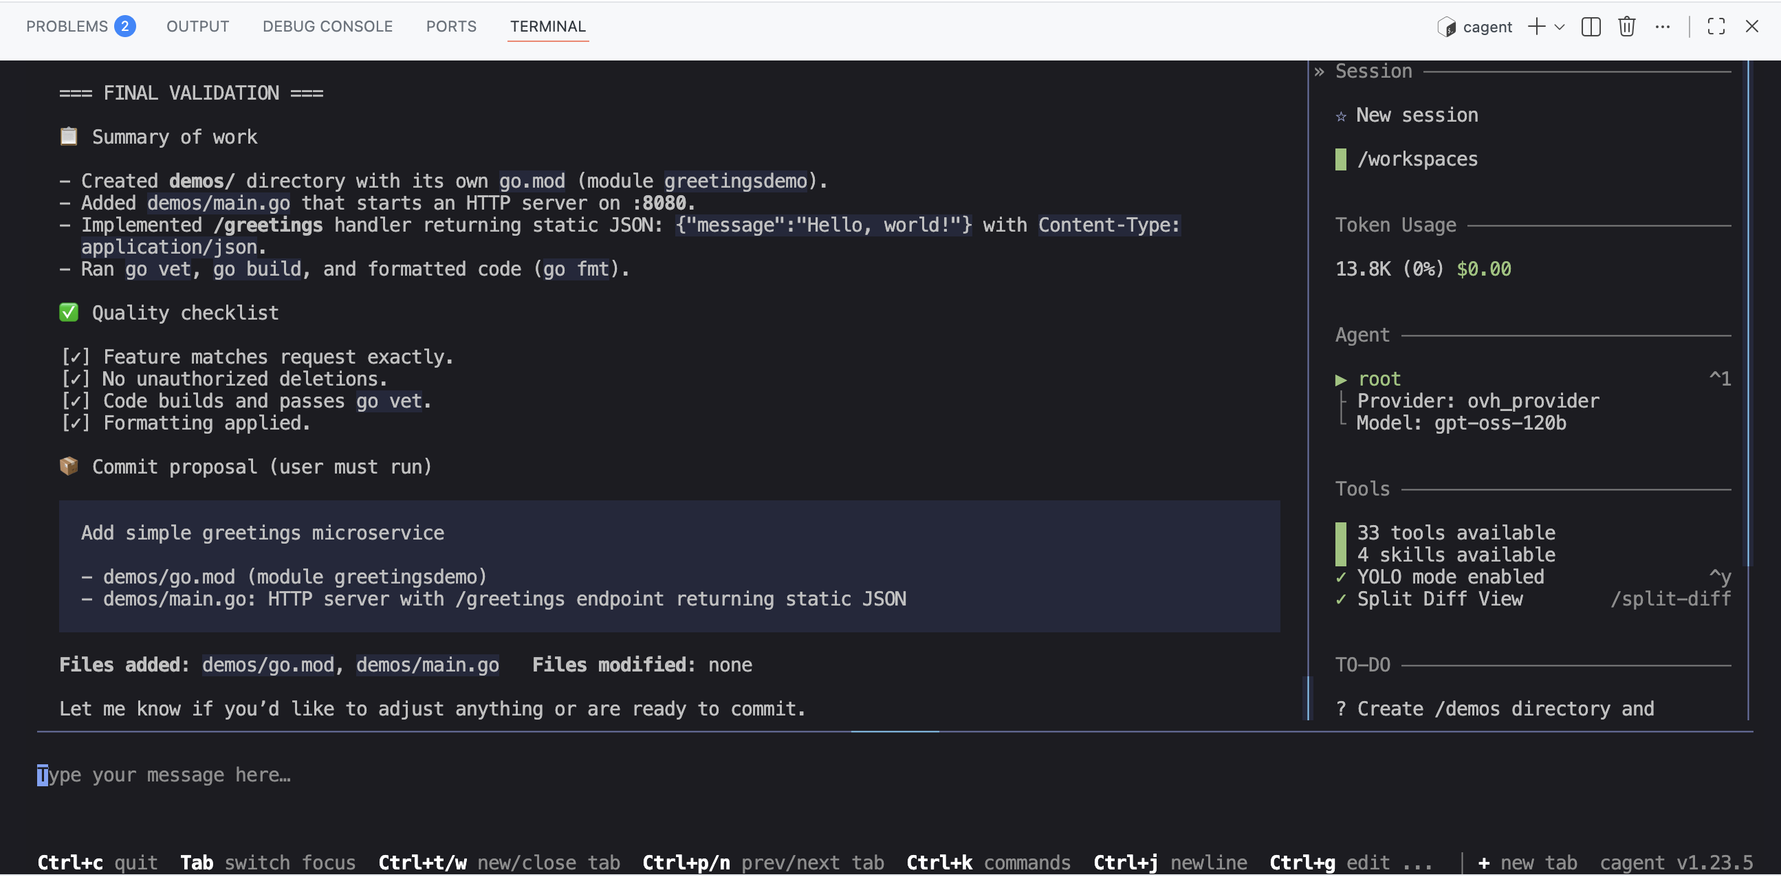The height and width of the screenshot is (877, 1781).
Task: Expand the root agent arrow
Action: coord(1341,379)
